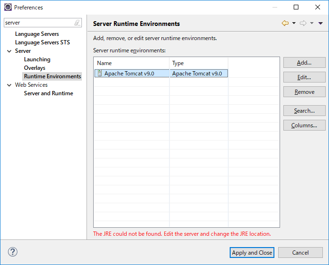Click the Forward navigation arrow

point(303,23)
